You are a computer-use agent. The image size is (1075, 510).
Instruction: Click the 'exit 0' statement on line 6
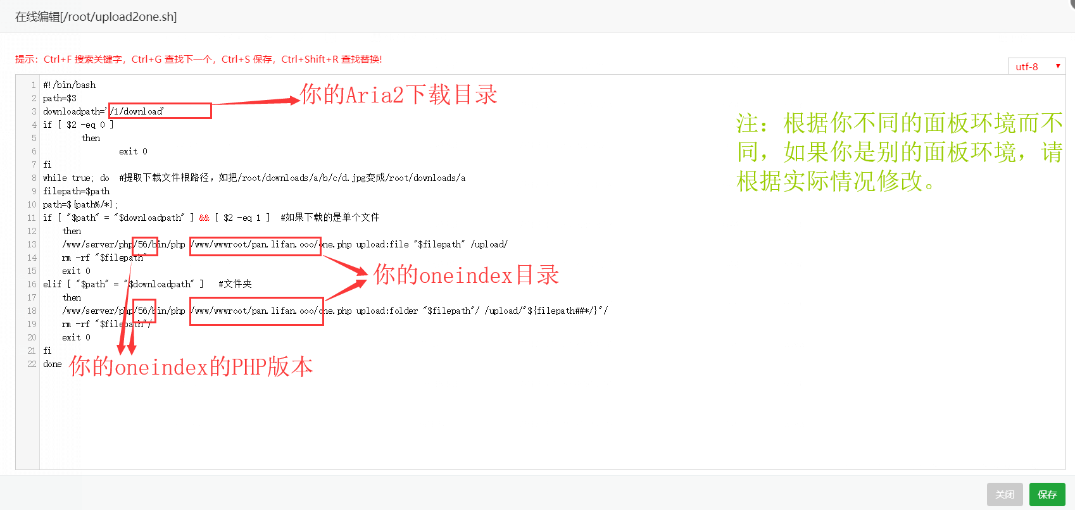click(x=133, y=151)
